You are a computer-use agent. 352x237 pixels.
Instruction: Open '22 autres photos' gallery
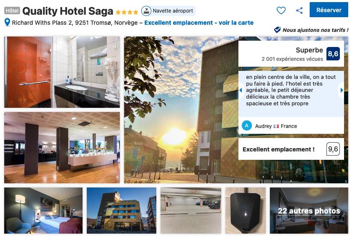309,211
